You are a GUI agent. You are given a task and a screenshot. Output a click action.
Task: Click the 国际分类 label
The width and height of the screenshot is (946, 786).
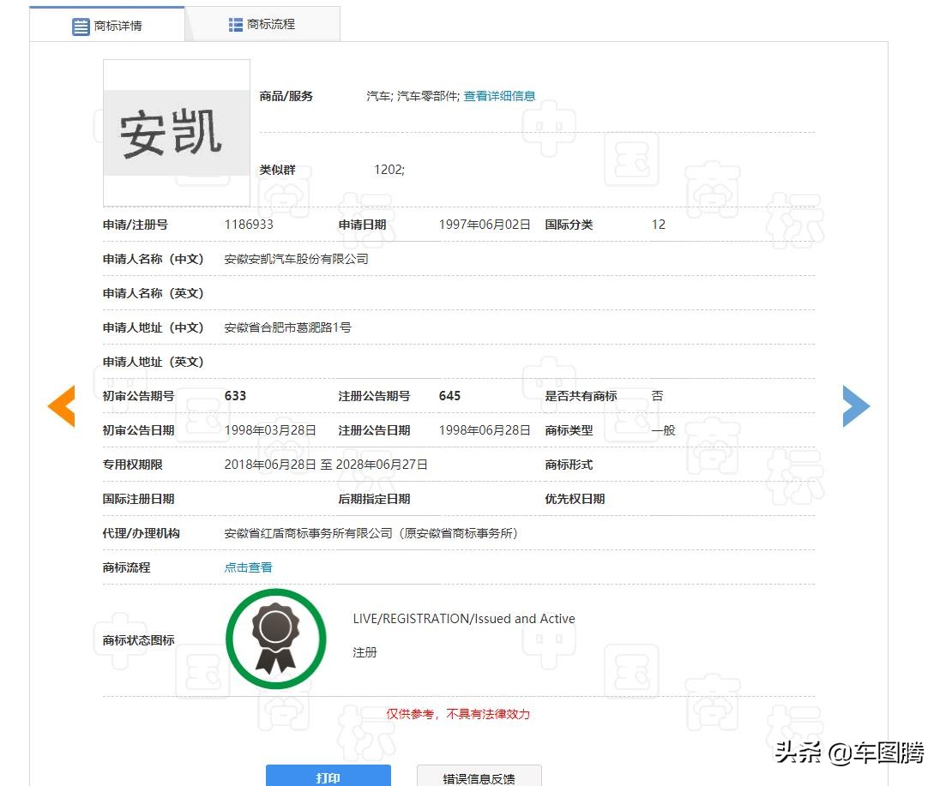(x=569, y=225)
